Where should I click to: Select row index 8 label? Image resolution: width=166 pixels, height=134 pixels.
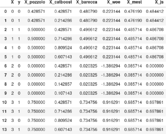tap(5, 84)
